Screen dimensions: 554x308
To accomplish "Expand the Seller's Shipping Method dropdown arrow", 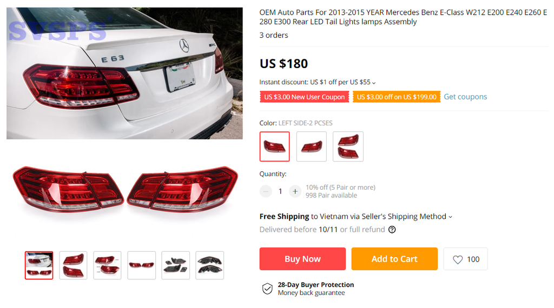I will pos(450,217).
